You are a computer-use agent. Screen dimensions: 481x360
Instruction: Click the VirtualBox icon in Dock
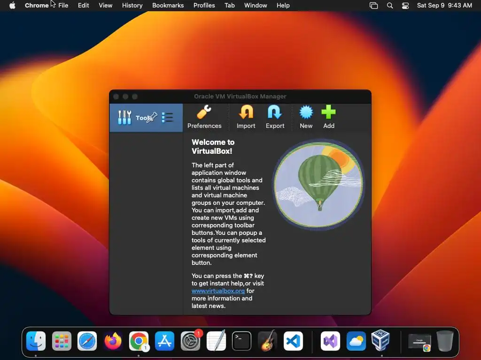pyautogui.click(x=380, y=340)
